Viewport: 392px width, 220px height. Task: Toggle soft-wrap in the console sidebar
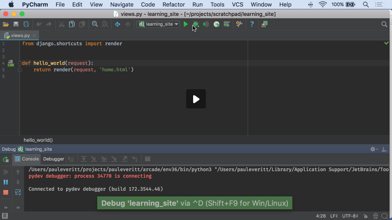pyautogui.click(x=18, y=192)
